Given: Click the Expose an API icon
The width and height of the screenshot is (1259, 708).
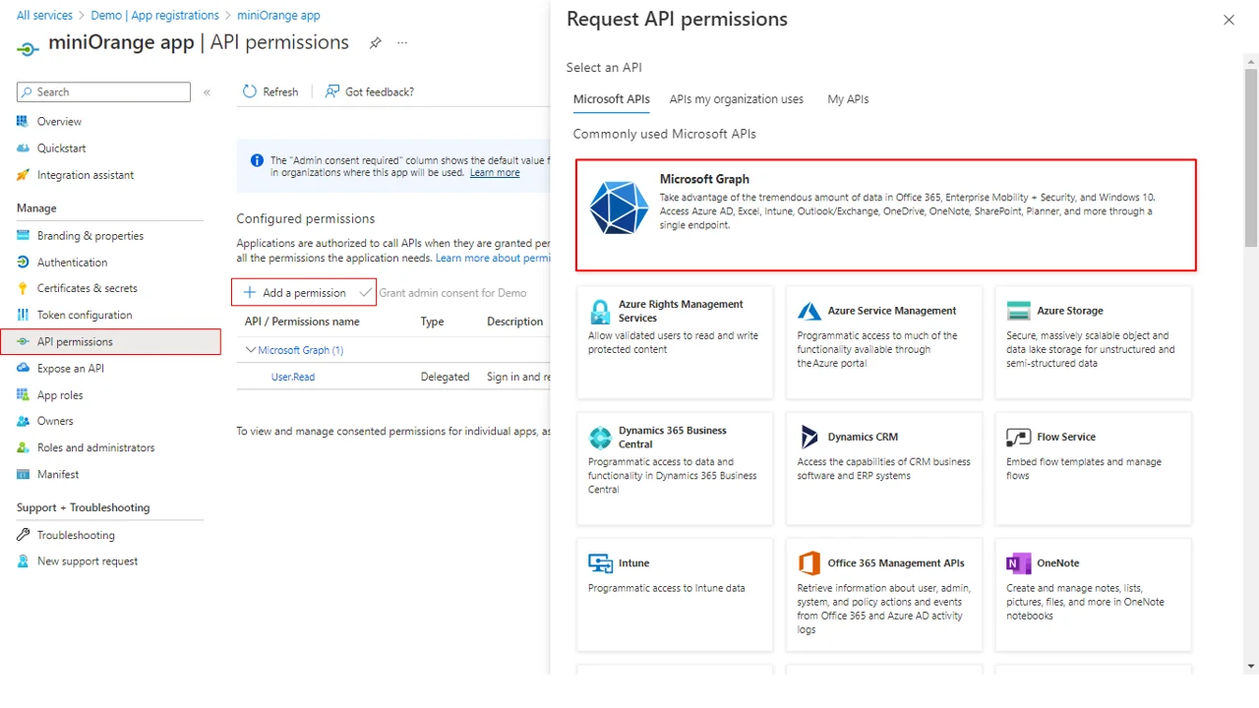Looking at the screenshot, I should tap(24, 368).
